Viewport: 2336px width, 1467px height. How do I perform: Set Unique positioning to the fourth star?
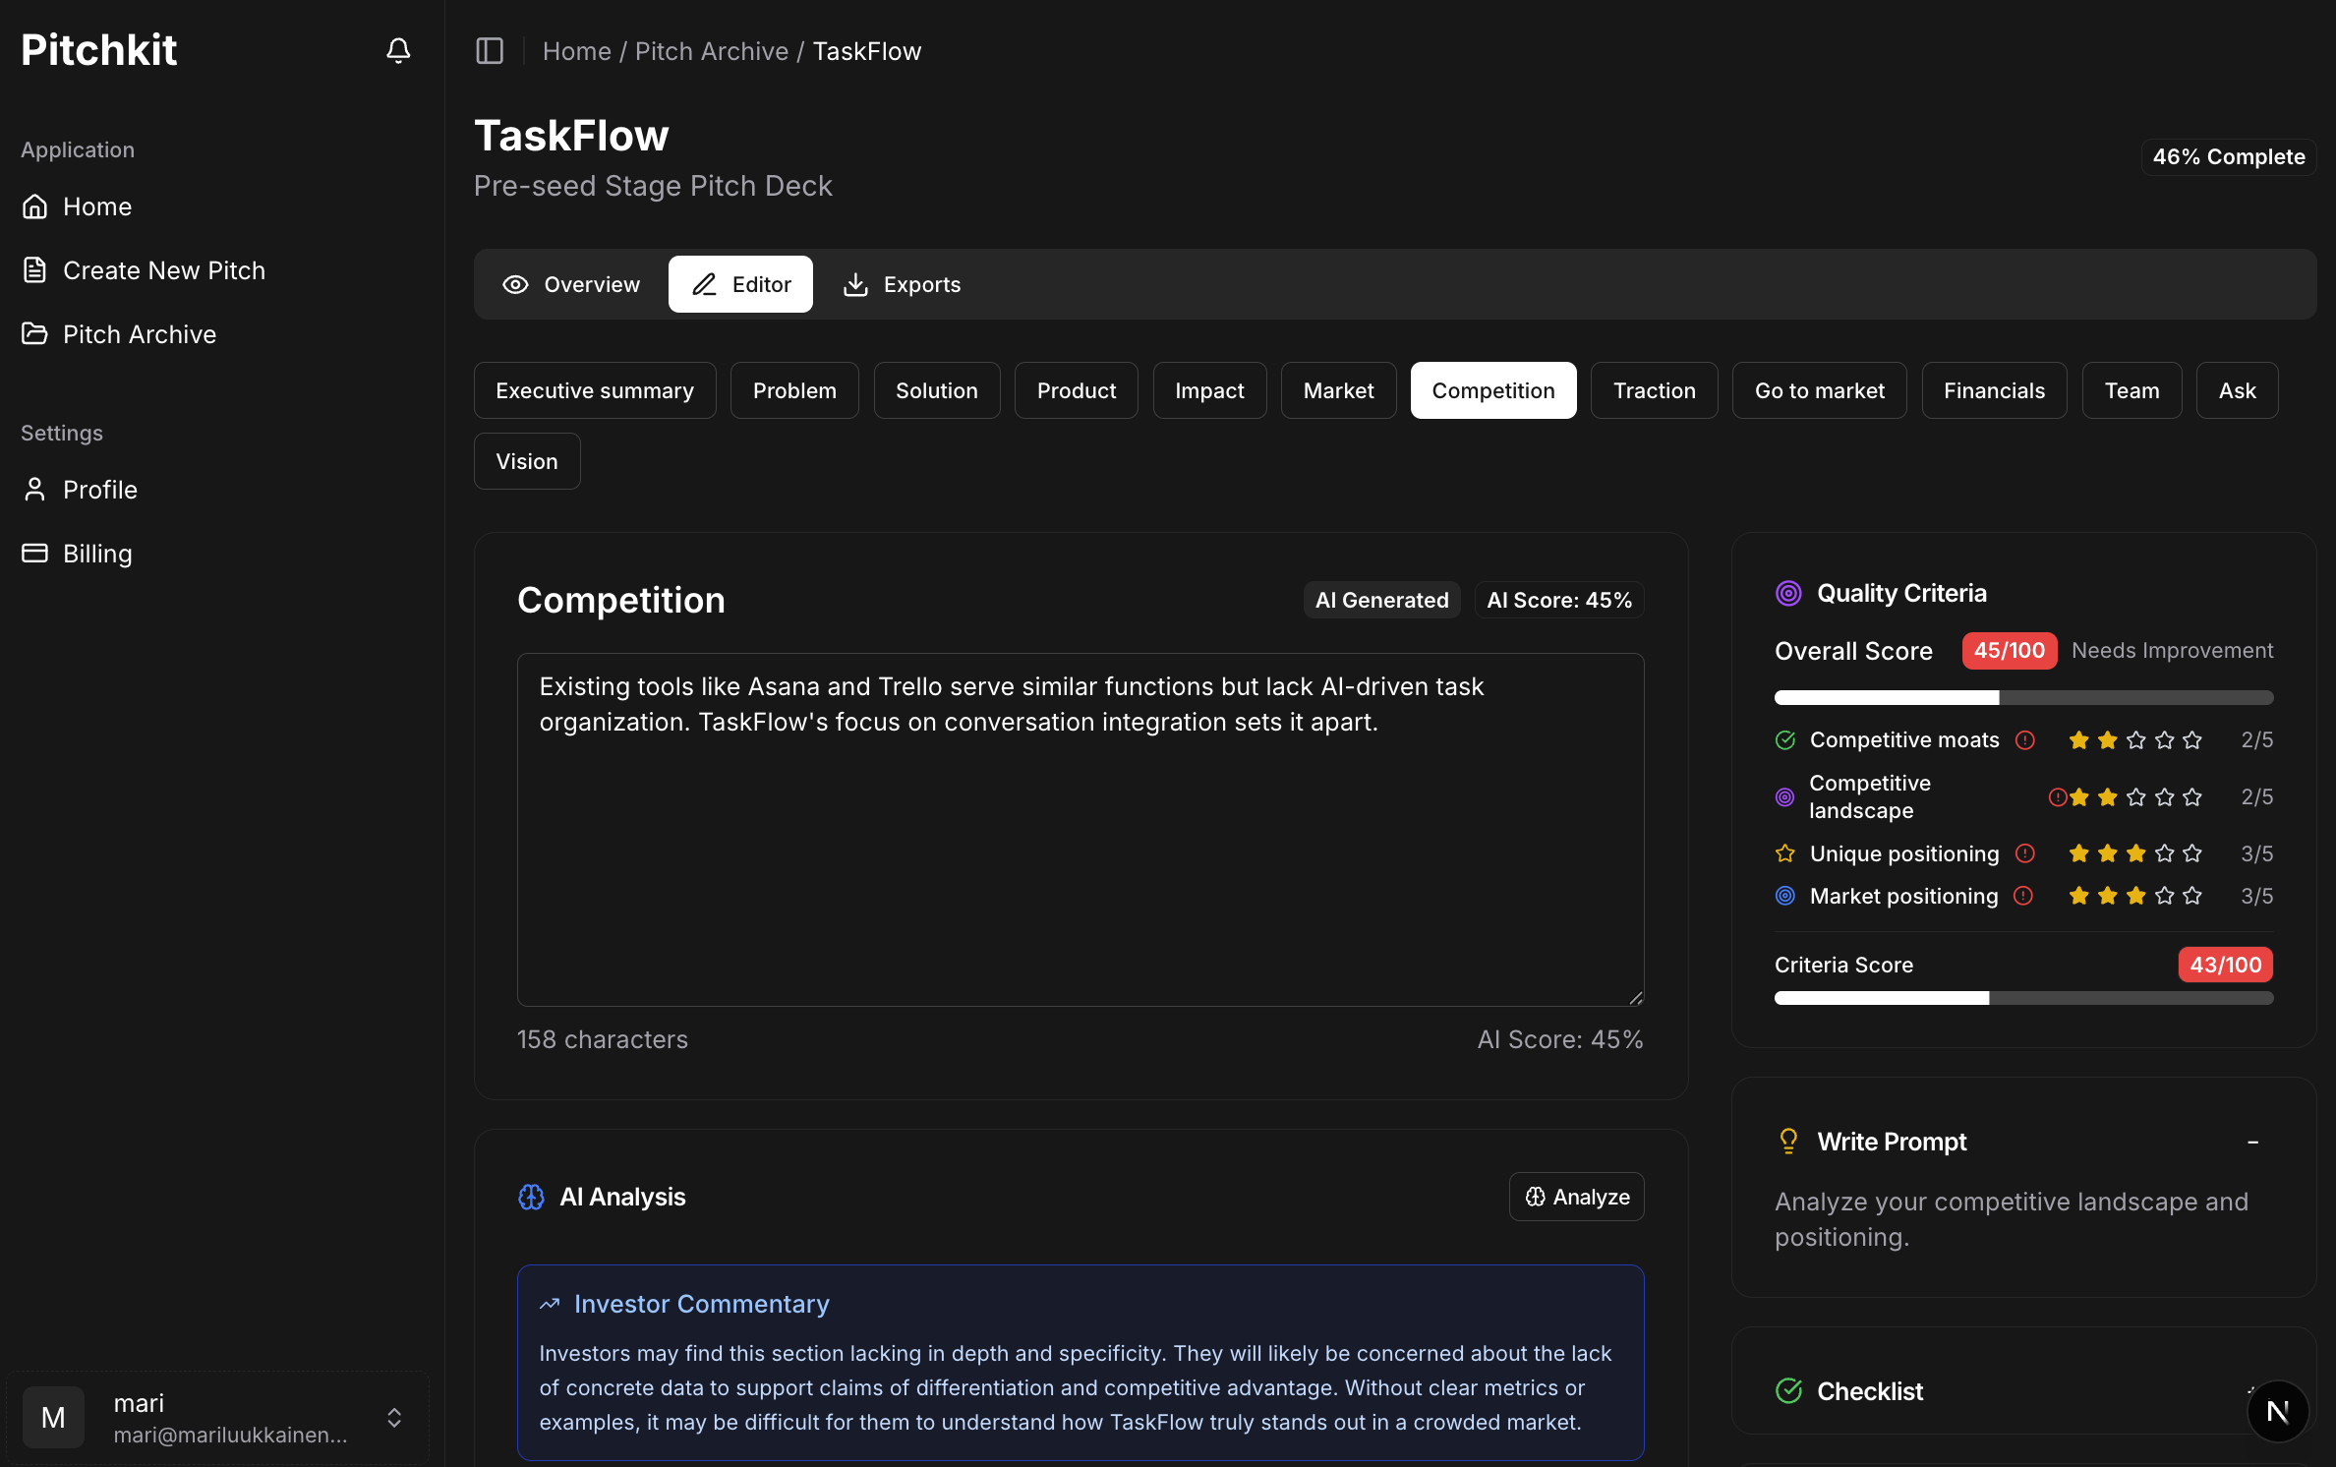[2164, 853]
